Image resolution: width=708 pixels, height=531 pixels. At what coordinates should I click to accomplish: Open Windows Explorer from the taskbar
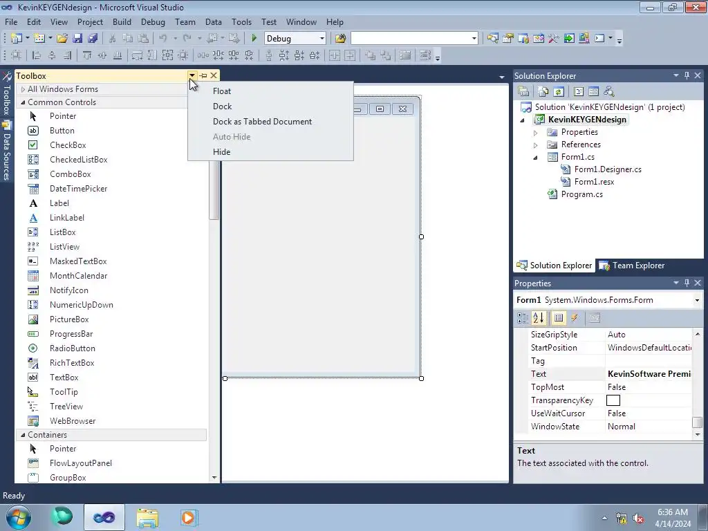[x=147, y=517]
